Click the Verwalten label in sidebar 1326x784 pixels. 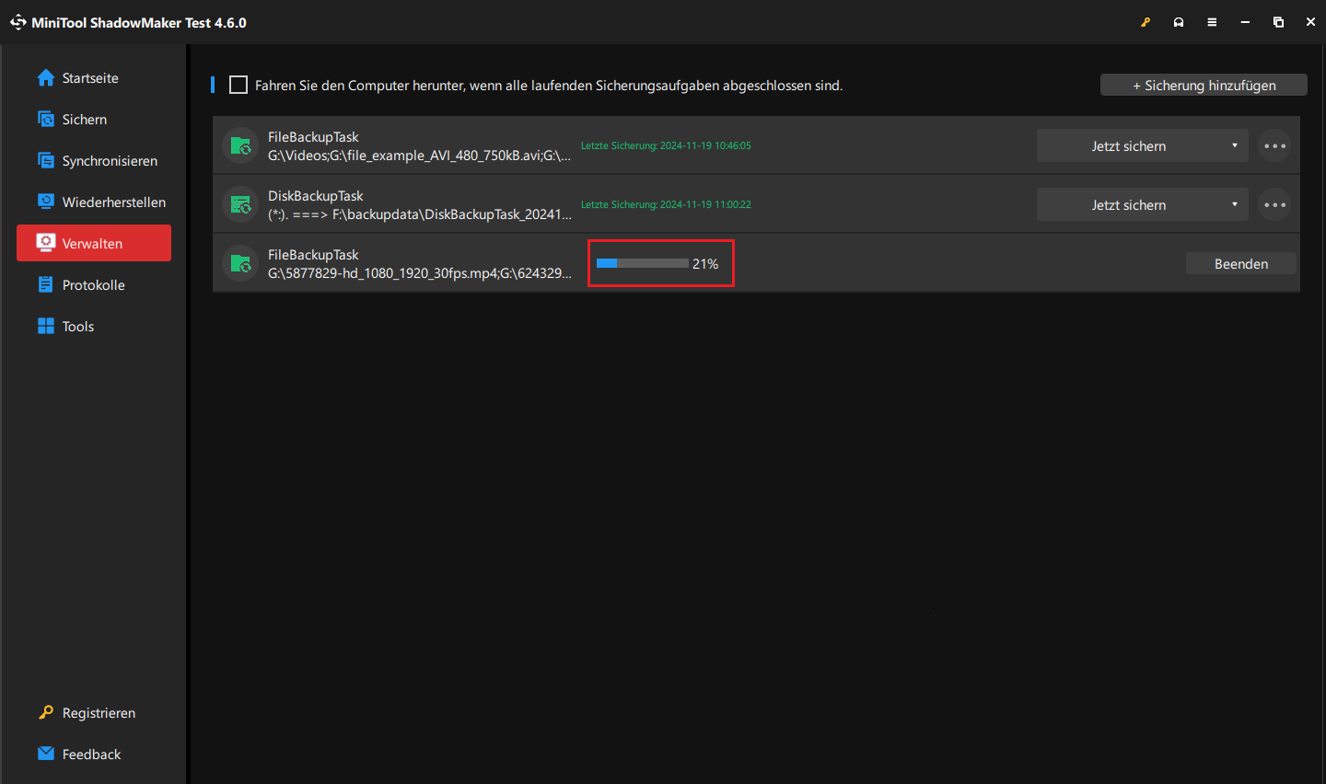point(92,243)
